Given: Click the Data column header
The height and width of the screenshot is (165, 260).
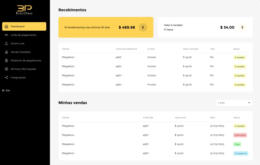Looking at the screenshot, I should pos(212,117).
